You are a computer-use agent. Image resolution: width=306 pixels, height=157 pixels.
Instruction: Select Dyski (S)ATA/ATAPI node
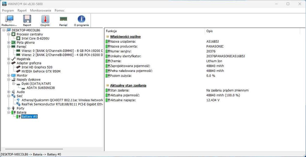pos(36,84)
